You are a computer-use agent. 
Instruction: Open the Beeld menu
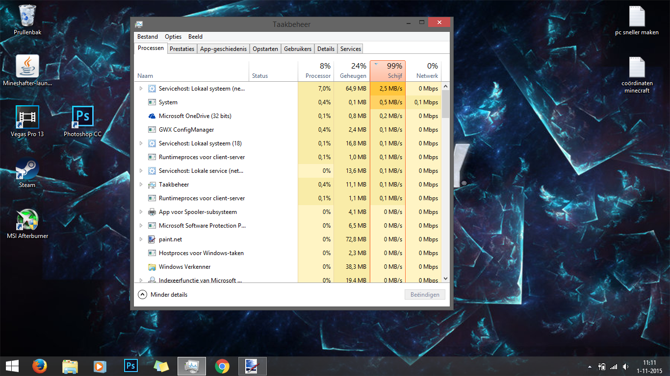(x=195, y=37)
